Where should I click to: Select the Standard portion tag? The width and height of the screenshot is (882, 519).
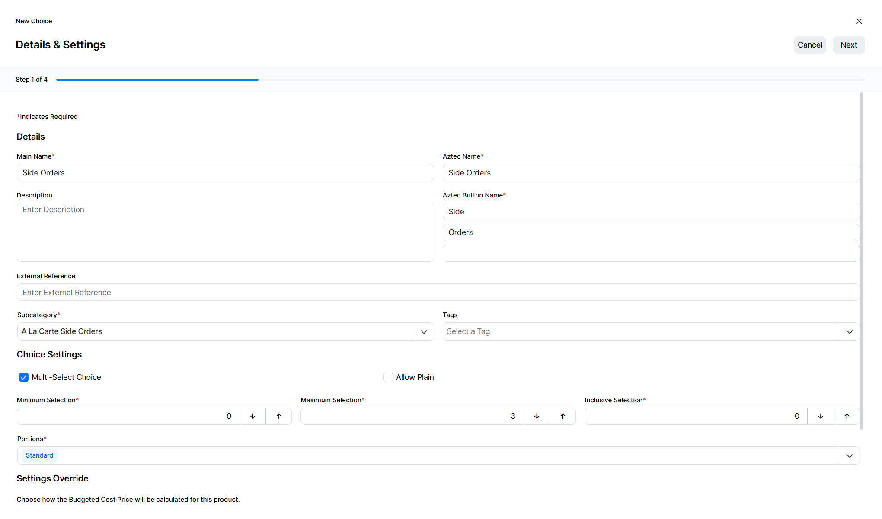point(39,455)
